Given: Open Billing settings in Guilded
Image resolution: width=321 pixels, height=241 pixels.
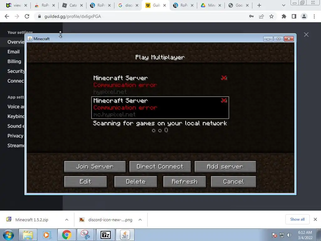Looking at the screenshot, I should [14, 62].
